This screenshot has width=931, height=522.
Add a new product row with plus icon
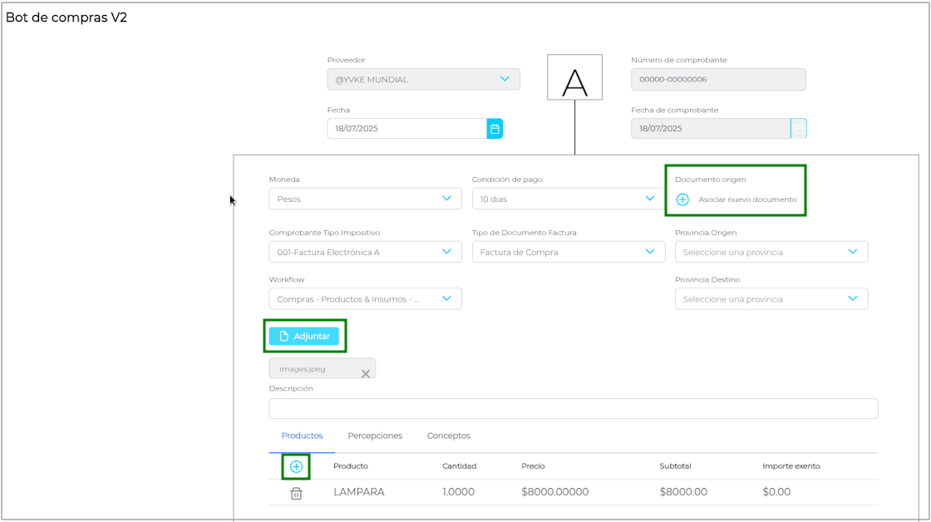296,466
